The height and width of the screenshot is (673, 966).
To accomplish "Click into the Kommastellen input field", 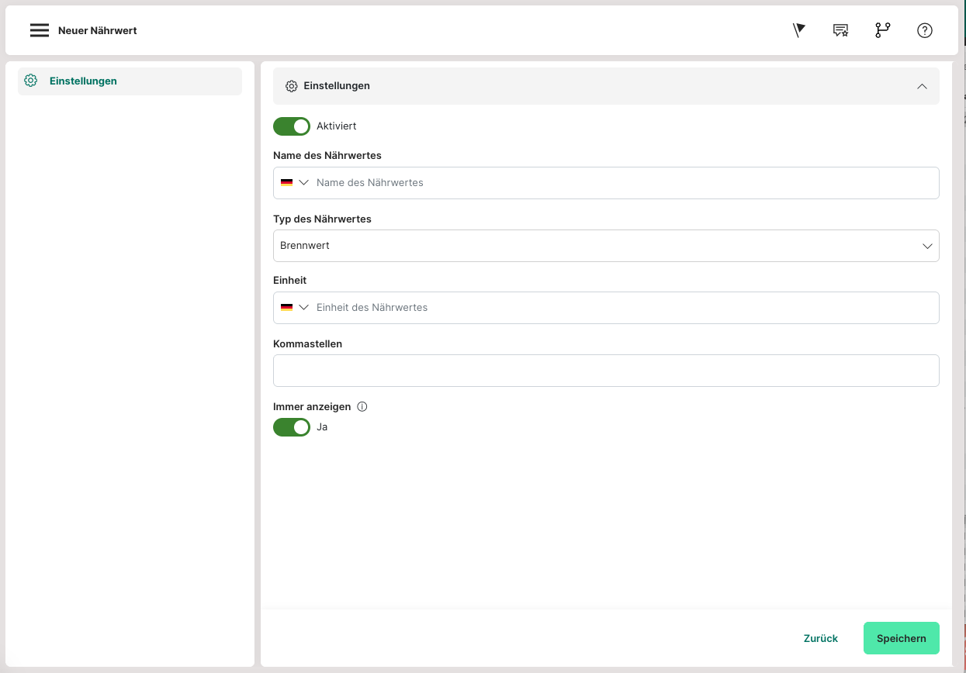I will pos(605,371).
